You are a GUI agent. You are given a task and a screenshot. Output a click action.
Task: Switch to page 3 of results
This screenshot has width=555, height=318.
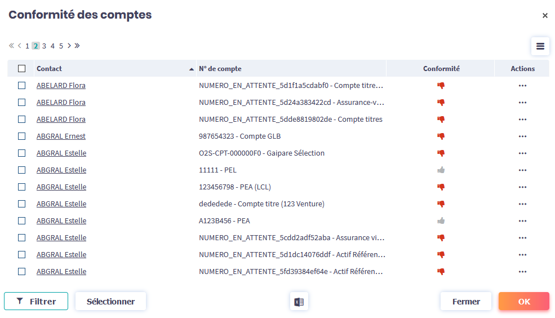(44, 46)
